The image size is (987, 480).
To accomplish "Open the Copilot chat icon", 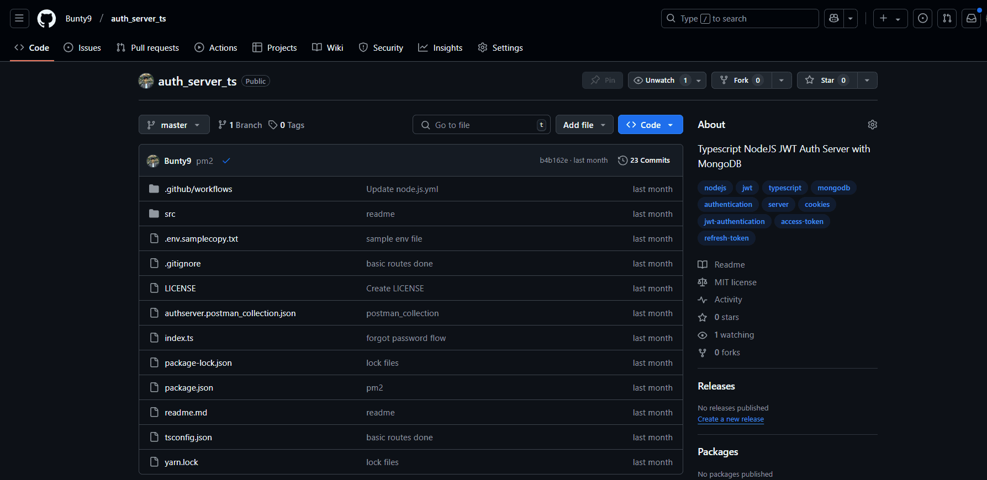I will click(834, 19).
